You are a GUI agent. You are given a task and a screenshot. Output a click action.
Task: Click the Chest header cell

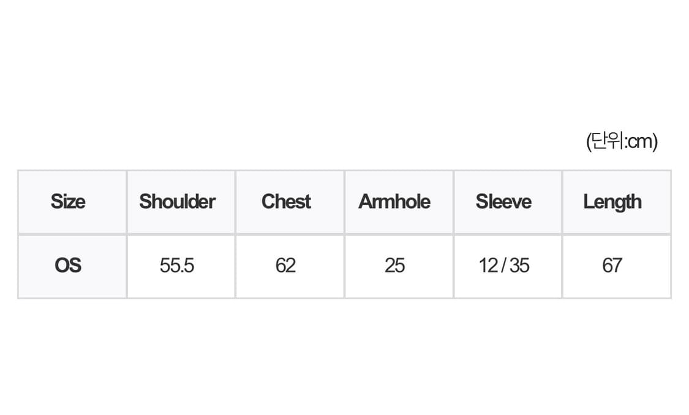pos(286,202)
